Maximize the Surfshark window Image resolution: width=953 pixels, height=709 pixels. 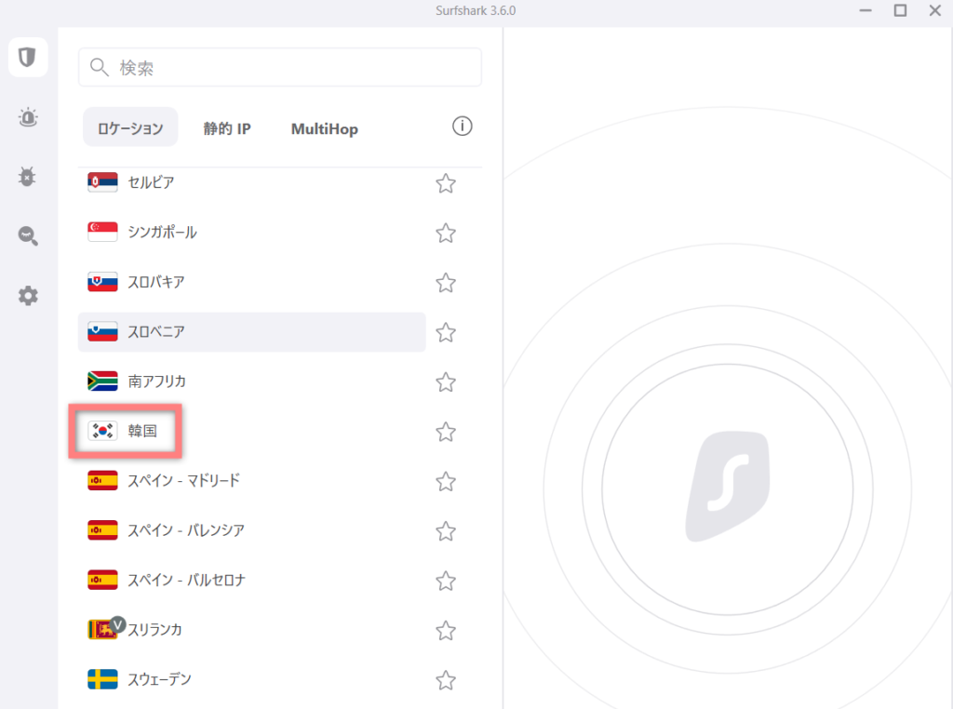point(900,10)
